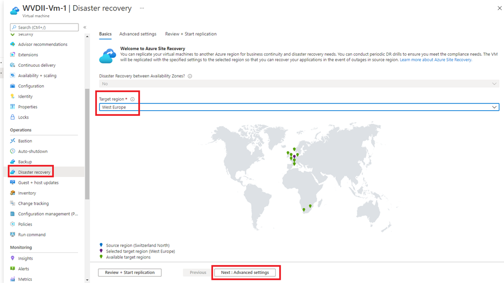
Task: Open Run command menu item
Action: tap(32, 234)
